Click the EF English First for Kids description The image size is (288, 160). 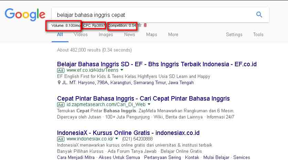(134, 77)
